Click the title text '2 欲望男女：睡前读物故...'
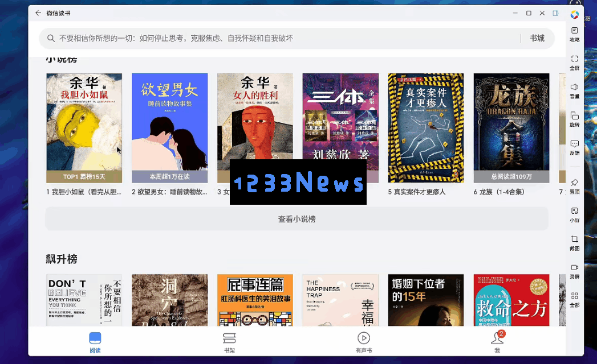The width and height of the screenshot is (597, 364). click(x=169, y=192)
